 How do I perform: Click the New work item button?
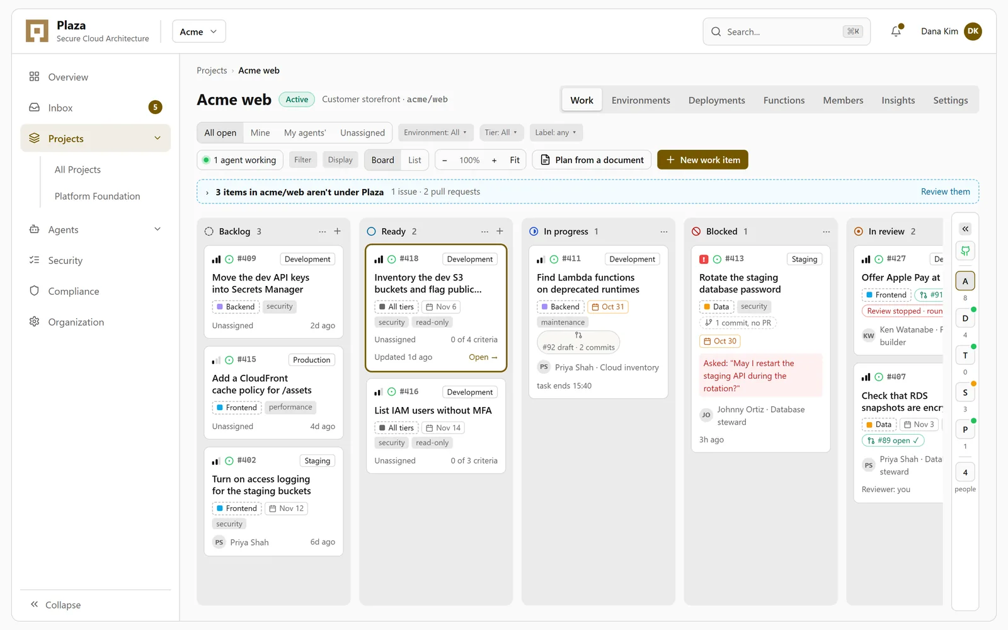702,160
